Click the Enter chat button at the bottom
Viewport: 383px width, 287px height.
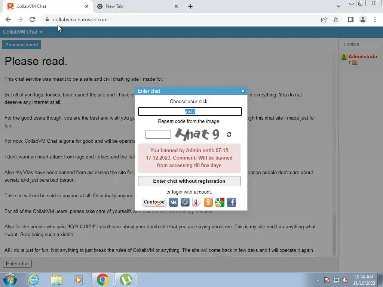pos(17,263)
